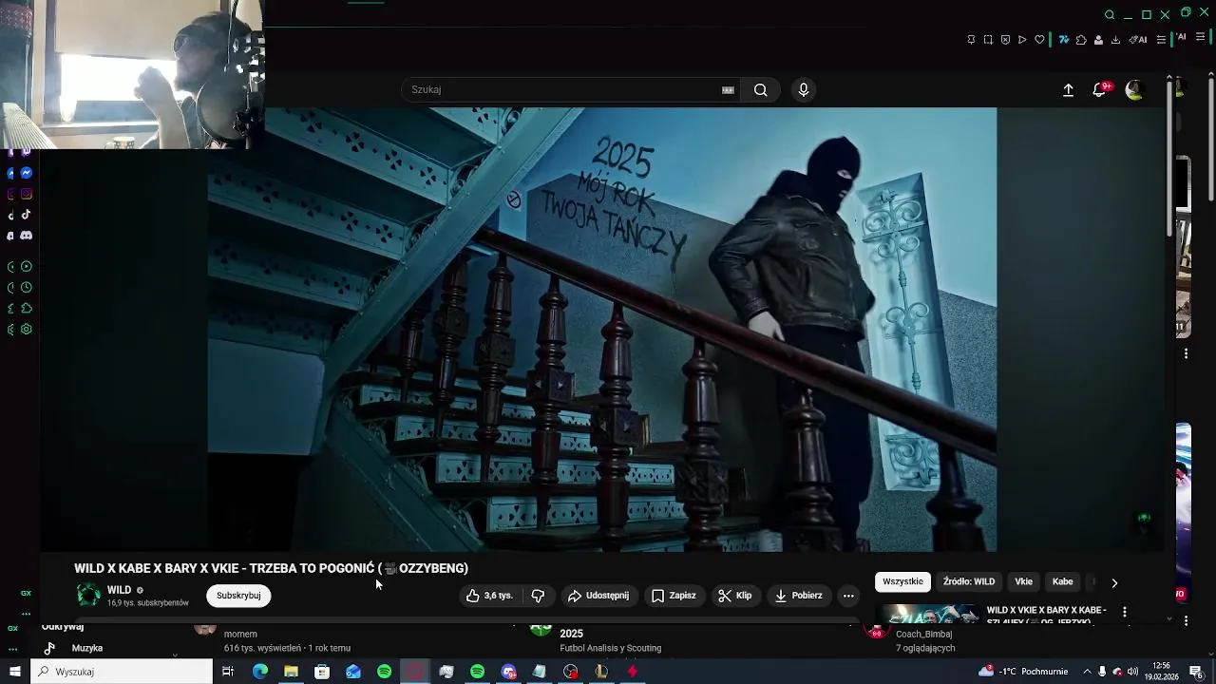Screen dimensions: 1216x684
Task: Activate voice search microphone
Action: coord(804,89)
